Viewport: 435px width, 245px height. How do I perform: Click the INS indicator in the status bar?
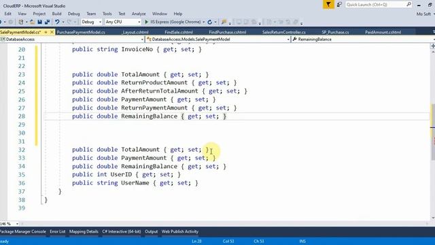pos(302,241)
